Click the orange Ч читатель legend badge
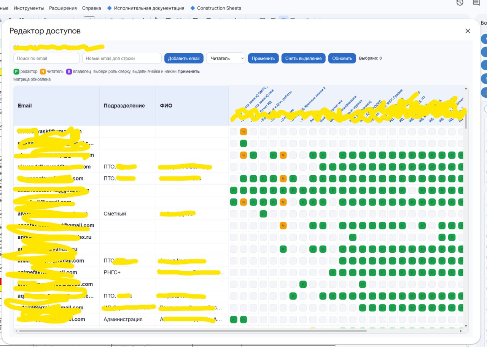Image resolution: width=487 pixels, height=347 pixels. pos(43,71)
